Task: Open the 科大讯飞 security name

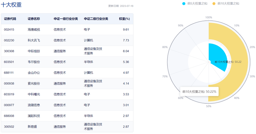Action: point(34,40)
